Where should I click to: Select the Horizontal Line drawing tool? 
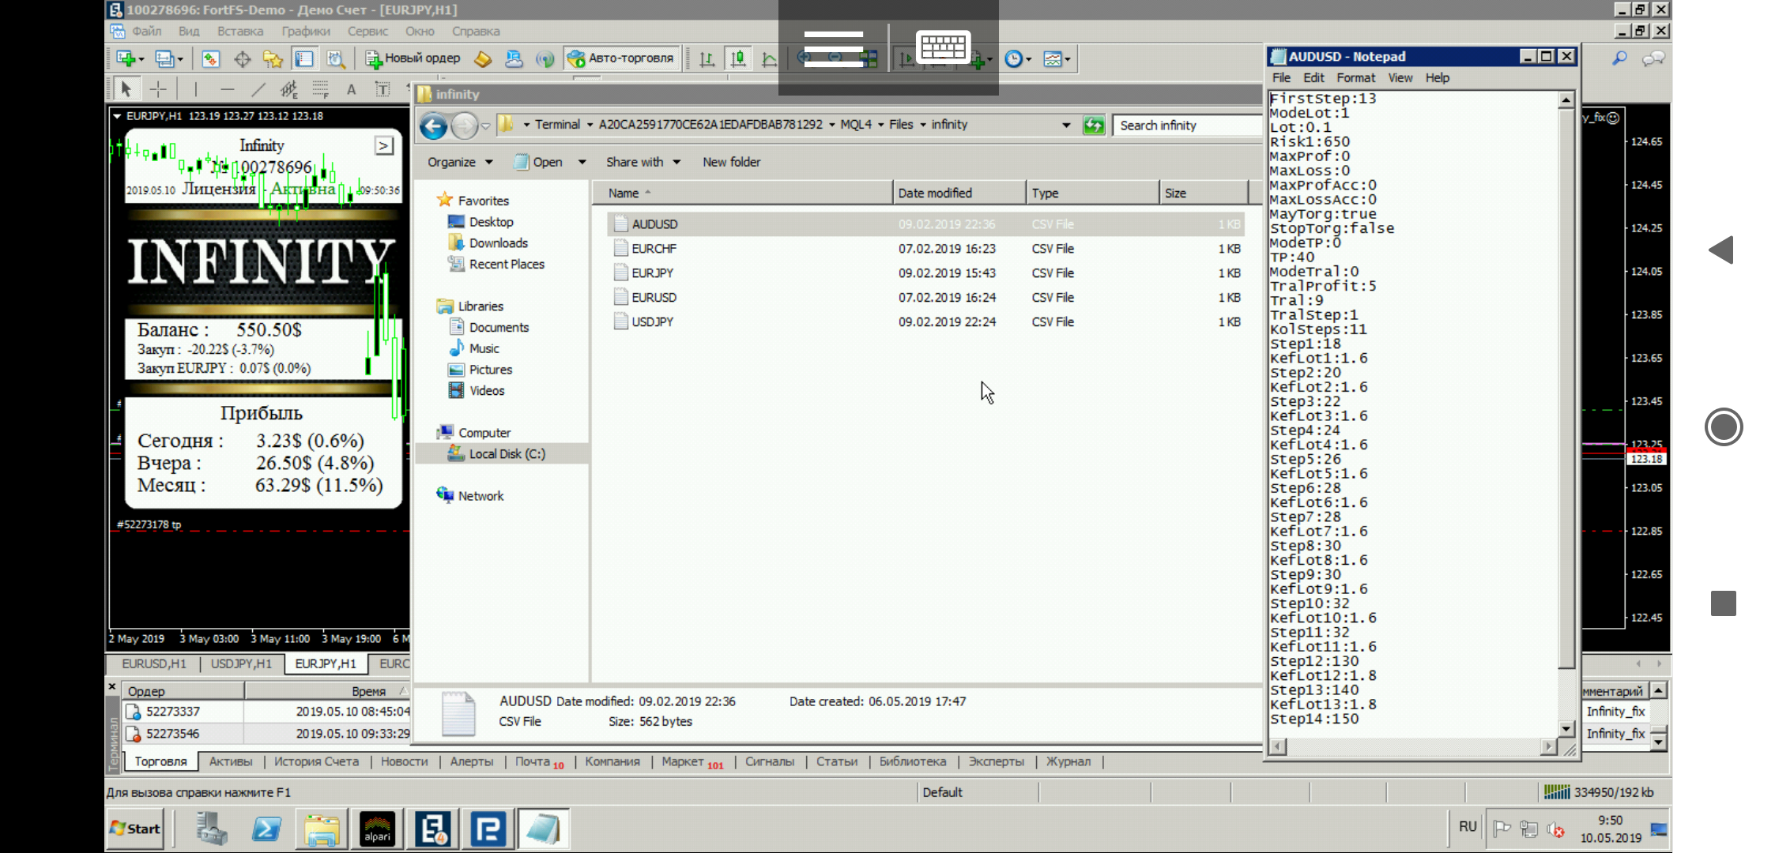(x=227, y=88)
